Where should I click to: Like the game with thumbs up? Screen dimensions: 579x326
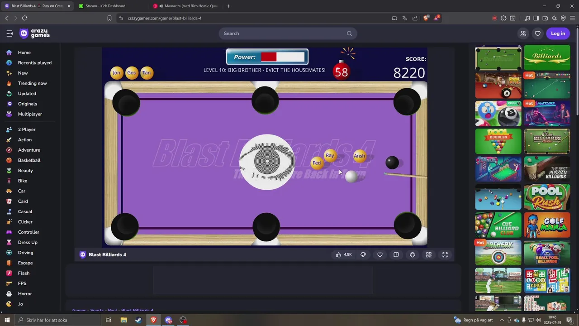click(343, 255)
